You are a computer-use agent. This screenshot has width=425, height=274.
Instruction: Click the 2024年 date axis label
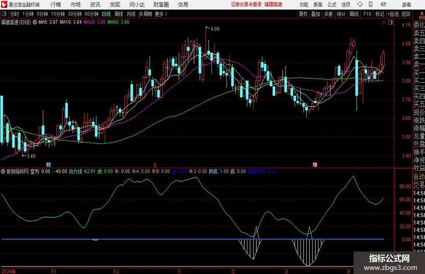pyautogui.click(x=9, y=271)
